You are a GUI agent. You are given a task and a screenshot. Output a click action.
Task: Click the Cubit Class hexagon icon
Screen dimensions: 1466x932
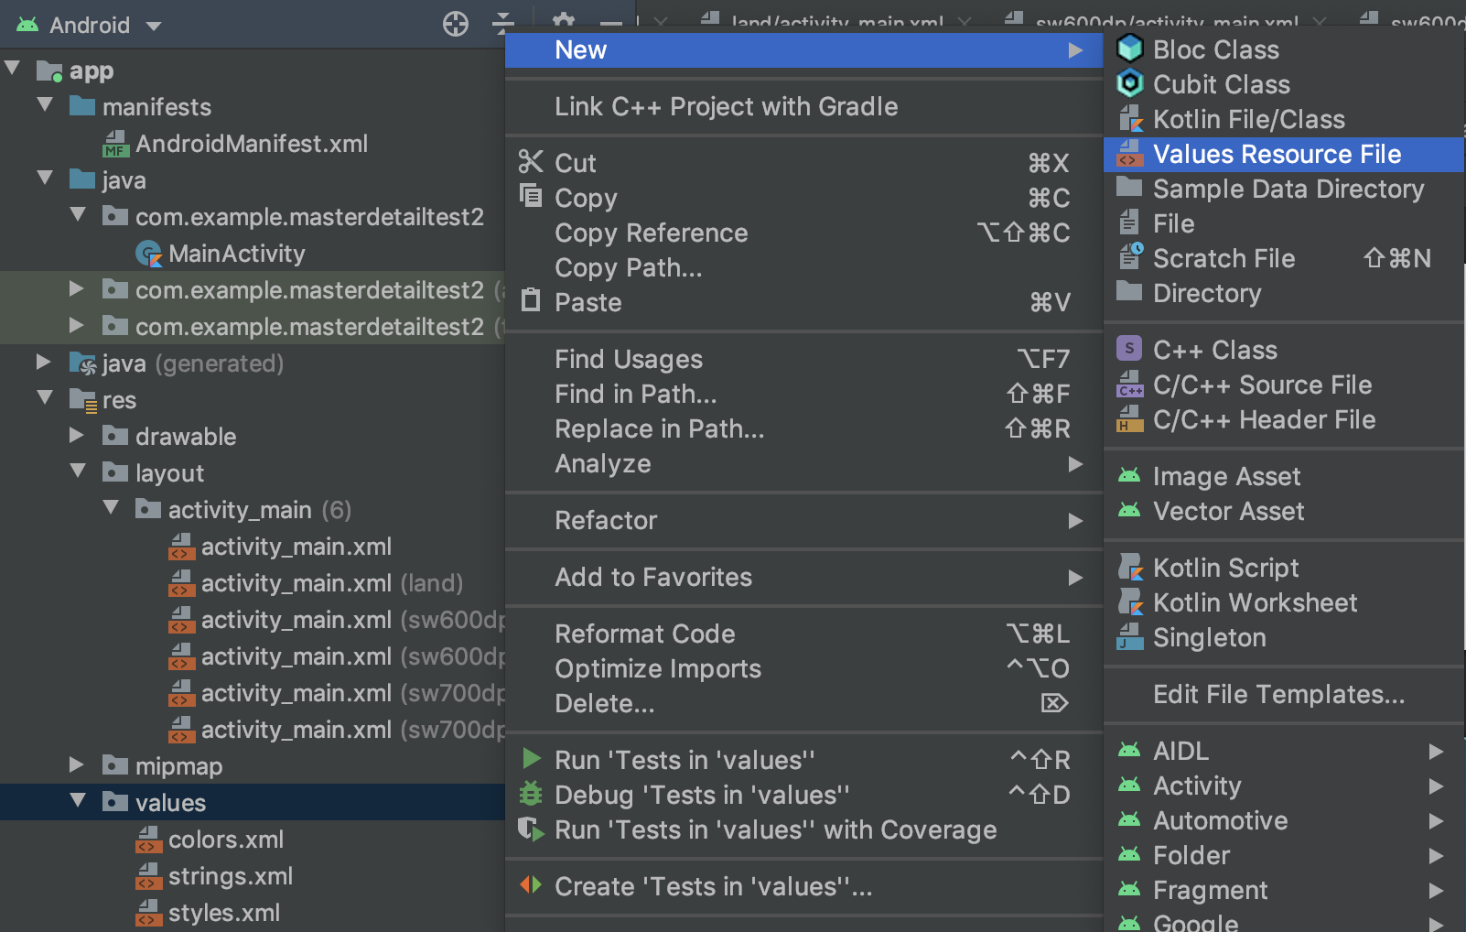coord(1130,83)
